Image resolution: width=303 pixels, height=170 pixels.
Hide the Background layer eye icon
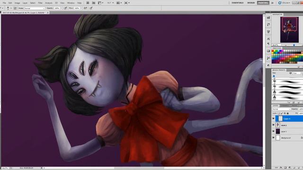(274, 138)
